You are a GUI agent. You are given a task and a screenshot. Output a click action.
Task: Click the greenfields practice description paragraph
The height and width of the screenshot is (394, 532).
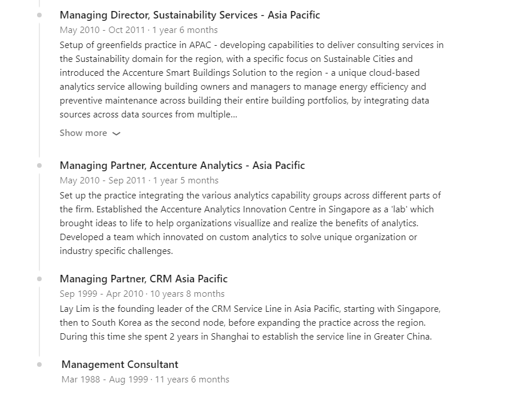[251, 80]
